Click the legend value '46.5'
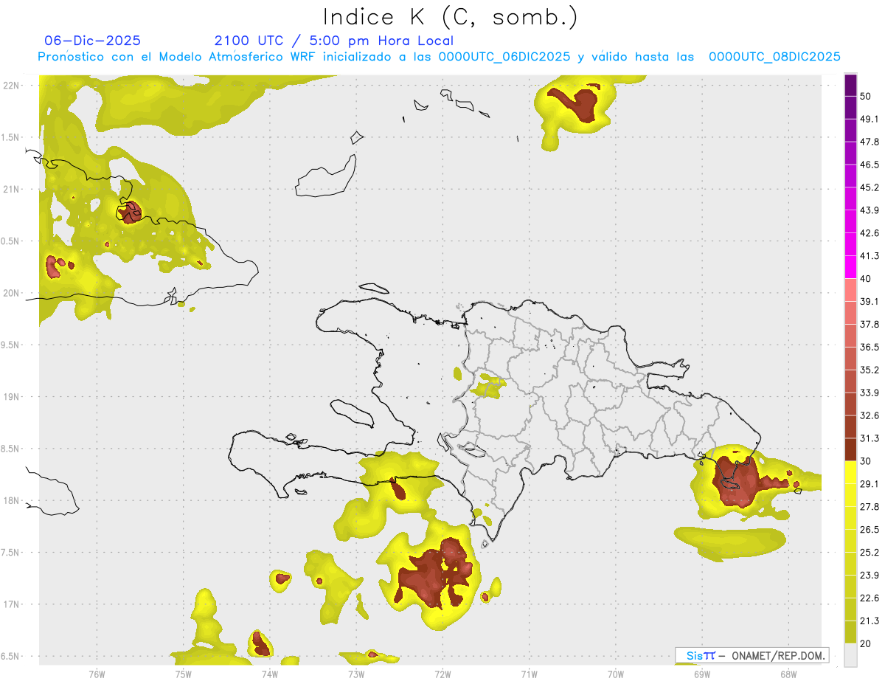 870,165
